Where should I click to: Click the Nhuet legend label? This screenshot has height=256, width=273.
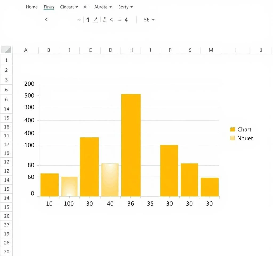[x=245, y=138]
